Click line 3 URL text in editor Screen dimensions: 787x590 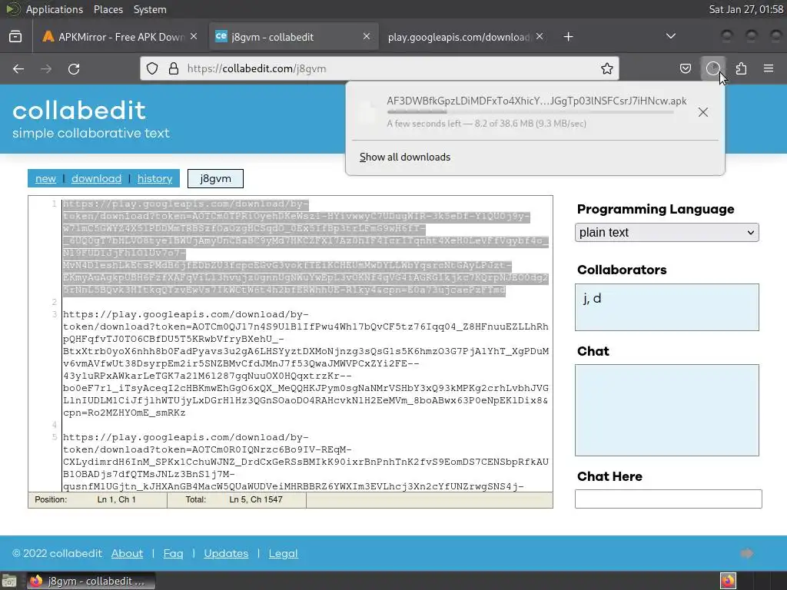(x=306, y=363)
